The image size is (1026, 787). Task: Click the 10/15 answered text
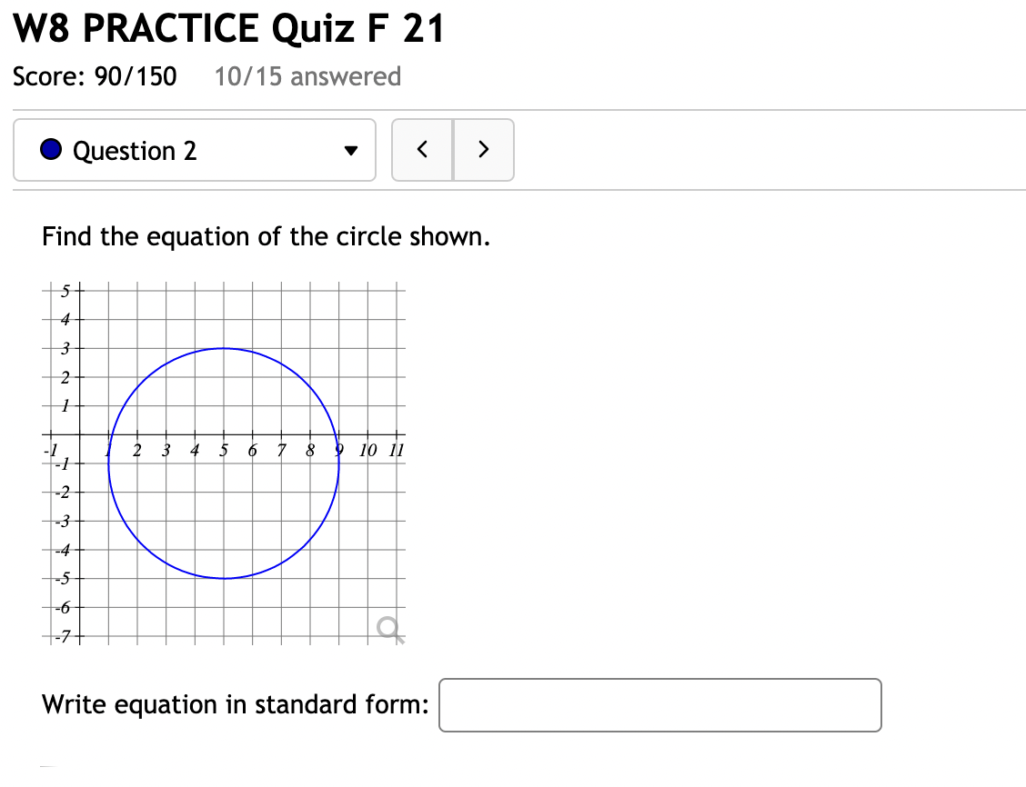pyautogui.click(x=307, y=76)
